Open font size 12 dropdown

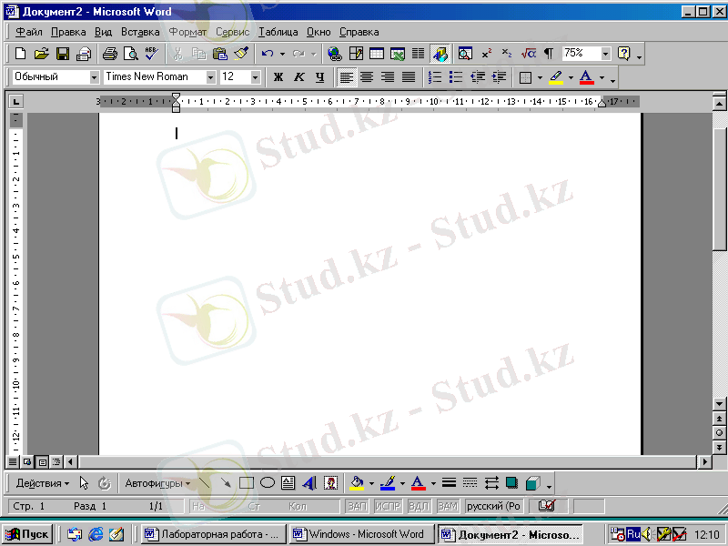tap(255, 77)
